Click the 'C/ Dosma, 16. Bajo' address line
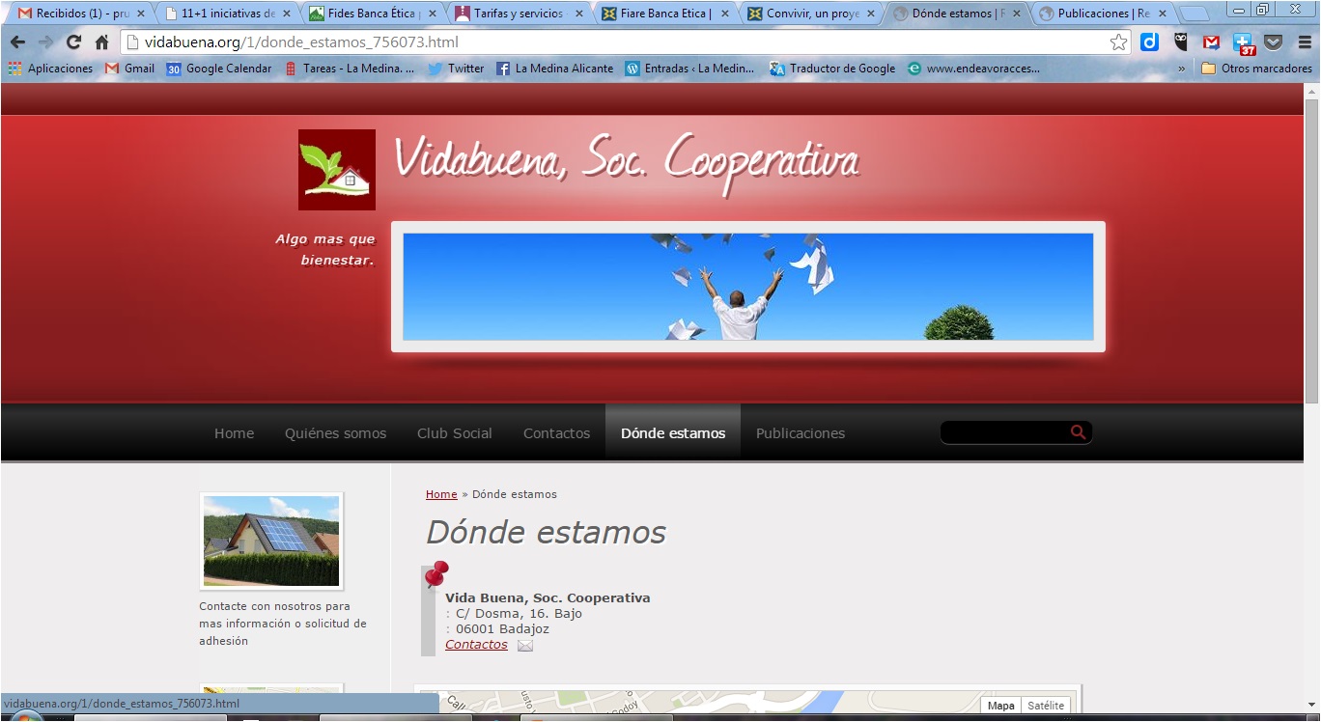 tap(519, 614)
